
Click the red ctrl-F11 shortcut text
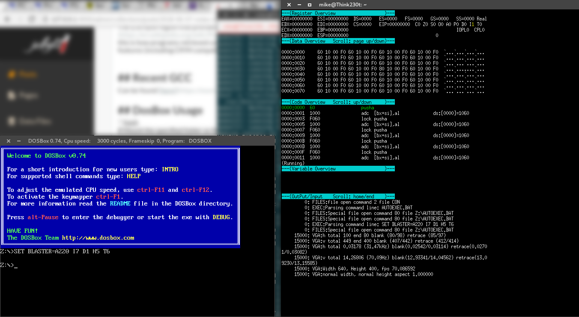[x=151, y=190]
